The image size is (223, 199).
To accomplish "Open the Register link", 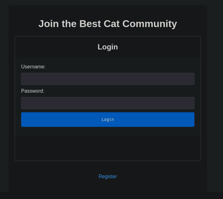I will [x=108, y=176].
